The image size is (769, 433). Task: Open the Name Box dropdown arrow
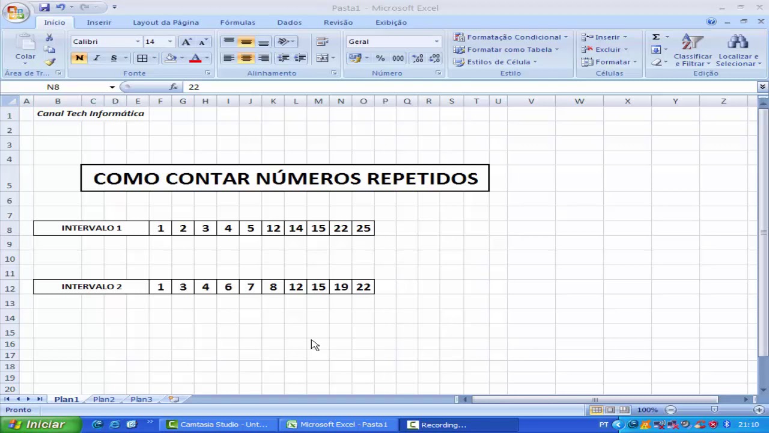pos(112,87)
